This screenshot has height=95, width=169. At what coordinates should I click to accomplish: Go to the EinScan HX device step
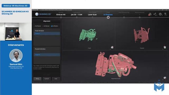click(61, 15)
